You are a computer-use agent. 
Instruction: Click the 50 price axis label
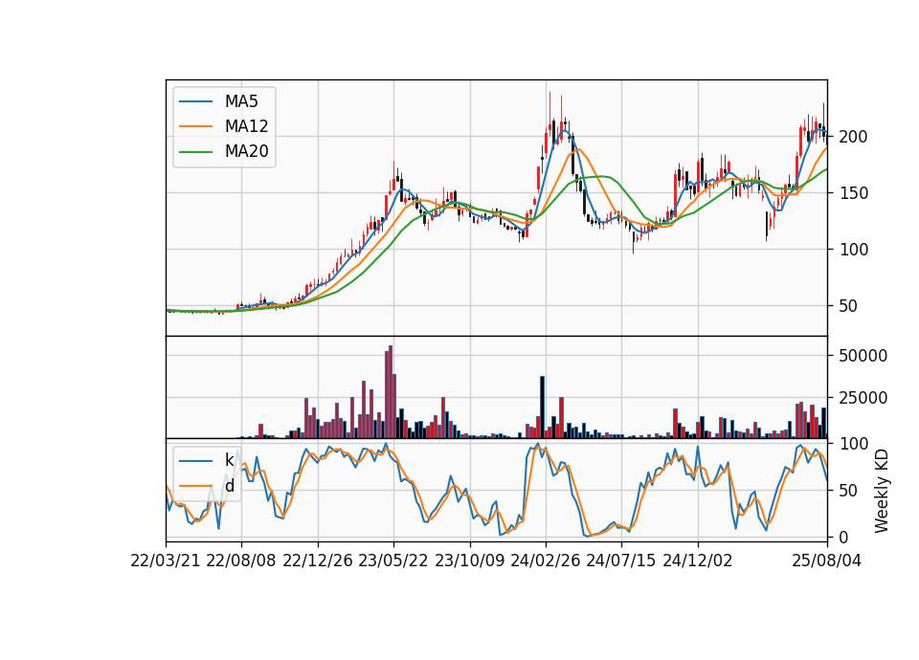849,306
